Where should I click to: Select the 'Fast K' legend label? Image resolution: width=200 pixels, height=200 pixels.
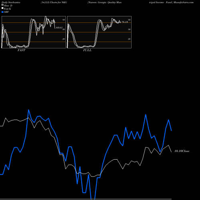pyautogui.click(x=8, y=9)
